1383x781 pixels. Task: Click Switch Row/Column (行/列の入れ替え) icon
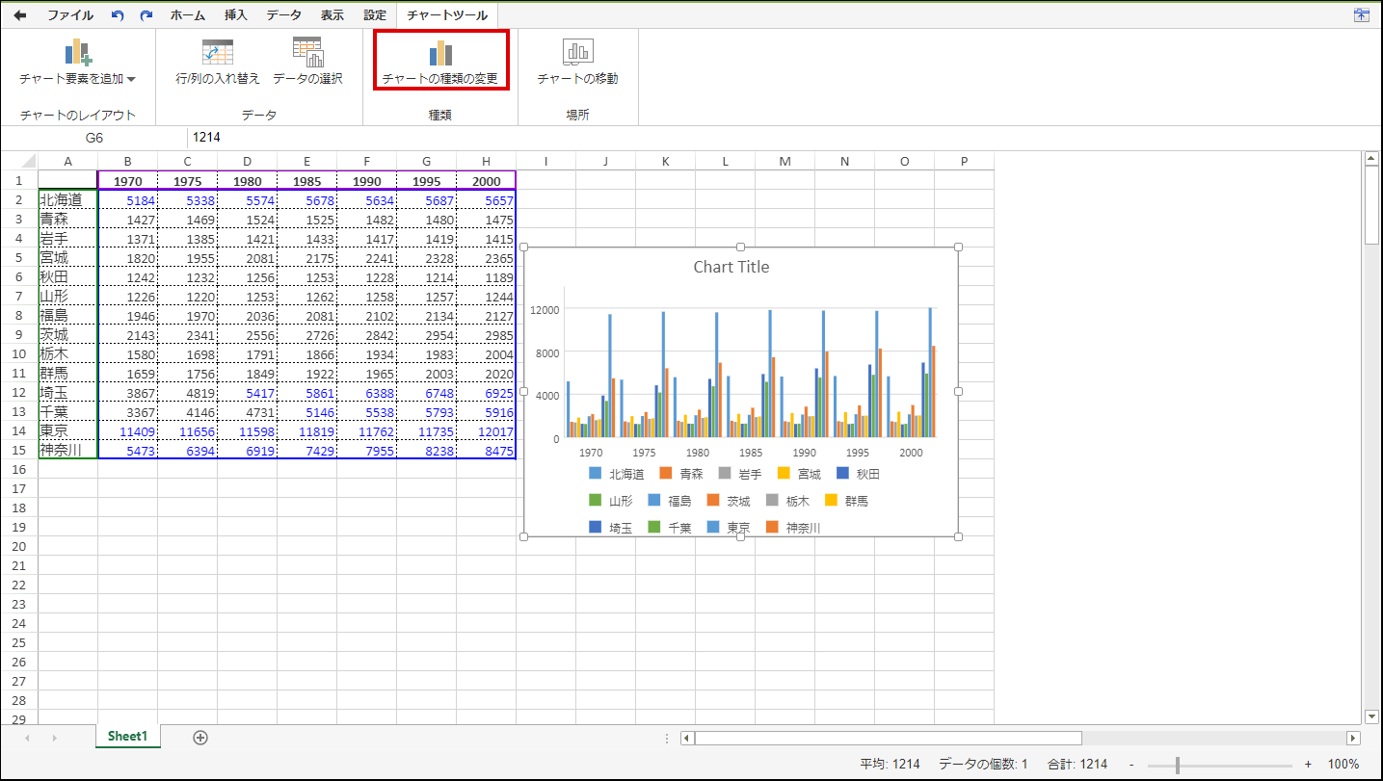[218, 53]
